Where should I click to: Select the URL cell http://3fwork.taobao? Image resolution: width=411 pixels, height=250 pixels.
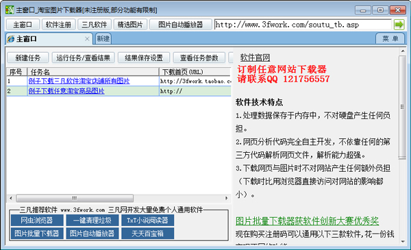(x=195, y=82)
